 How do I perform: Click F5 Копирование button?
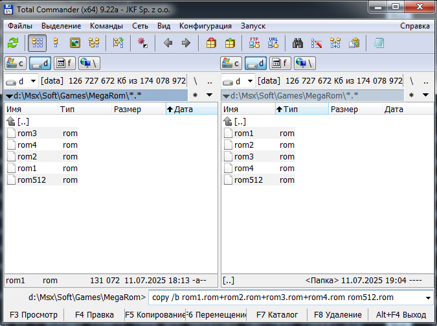155,315
